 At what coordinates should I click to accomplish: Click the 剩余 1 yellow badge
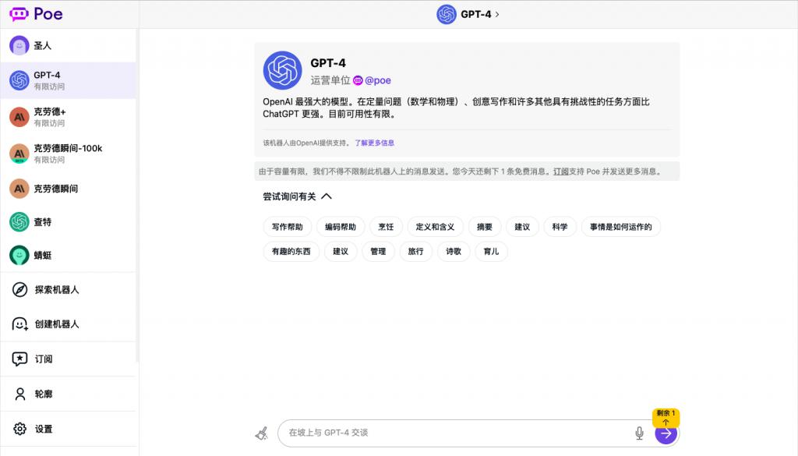click(x=666, y=417)
